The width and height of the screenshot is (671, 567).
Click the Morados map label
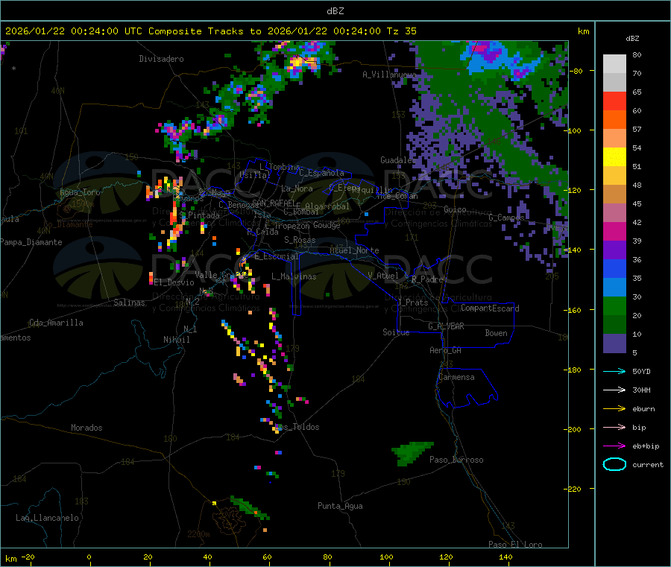tap(86, 428)
